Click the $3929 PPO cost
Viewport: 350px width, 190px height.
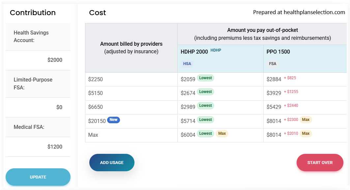coord(274,93)
